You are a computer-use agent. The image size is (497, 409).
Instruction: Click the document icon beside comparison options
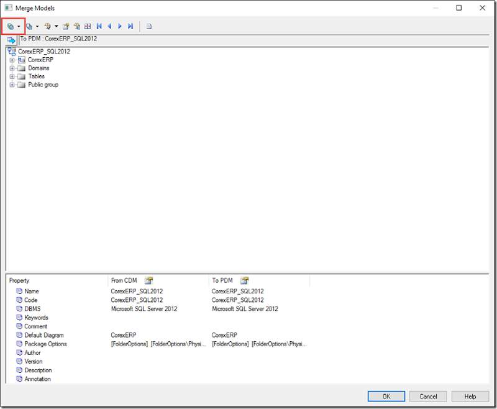click(76, 26)
